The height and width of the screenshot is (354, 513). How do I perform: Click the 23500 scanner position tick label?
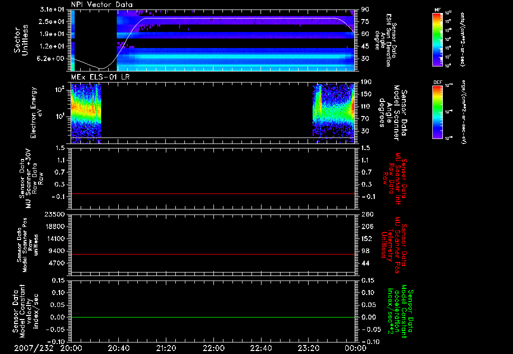[x=55, y=214]
